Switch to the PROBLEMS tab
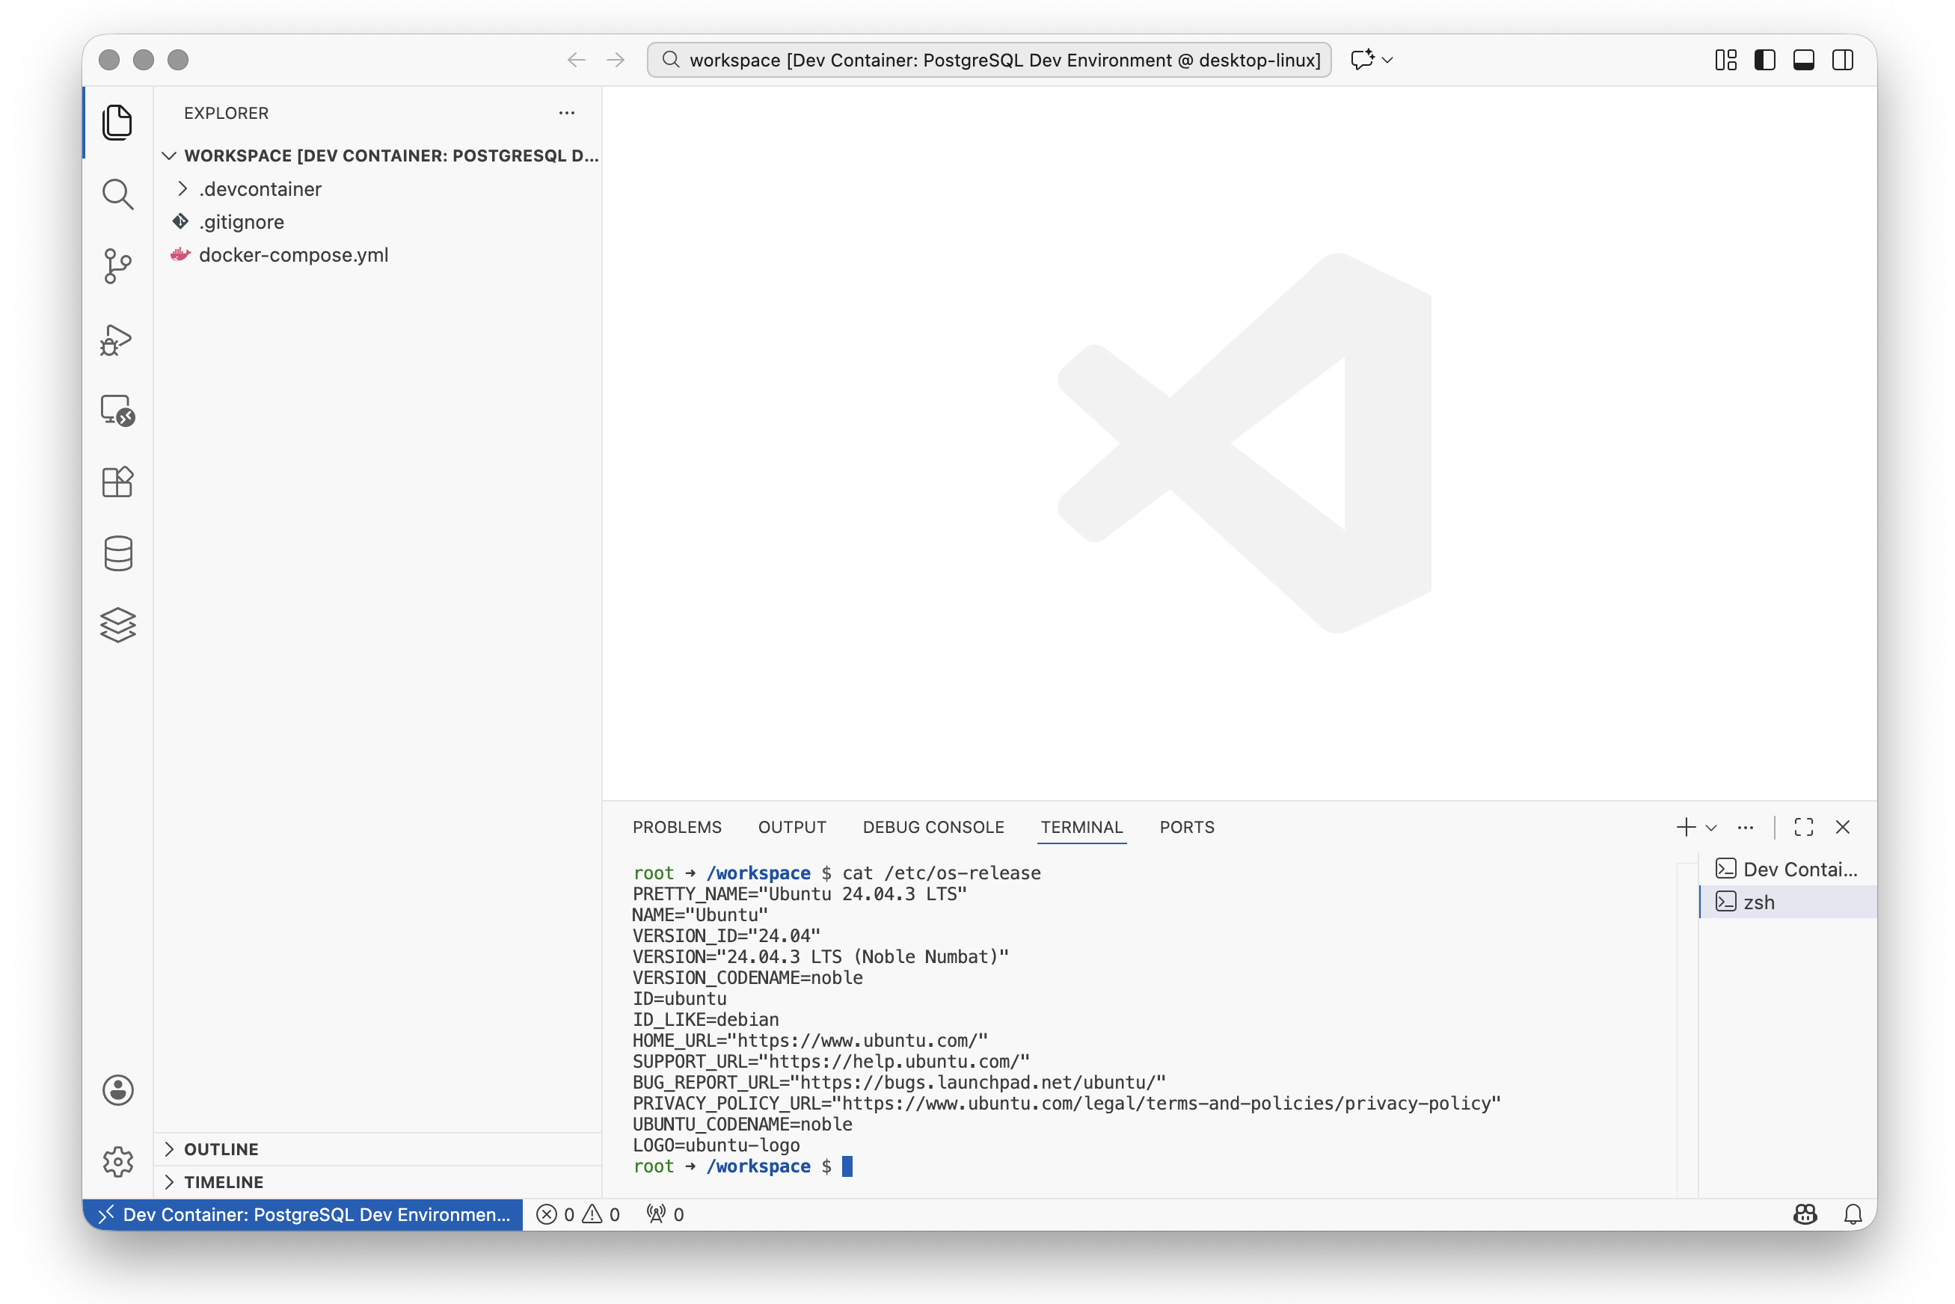This screenshot has height=1304, width=1955. [676, 828]
